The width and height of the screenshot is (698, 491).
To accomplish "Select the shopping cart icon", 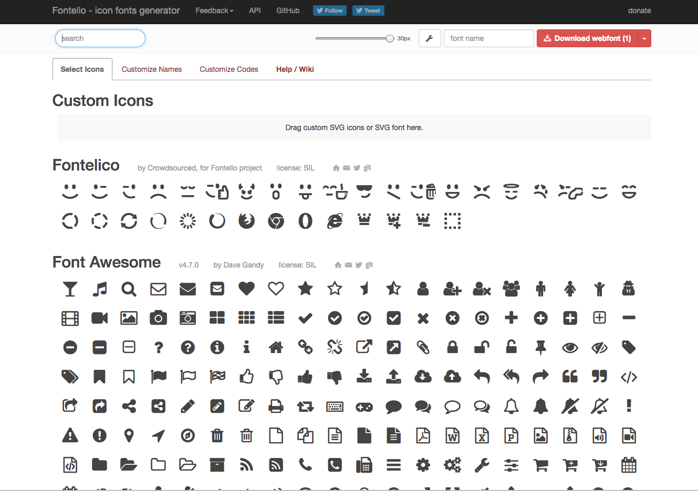I will click(540, 465).
